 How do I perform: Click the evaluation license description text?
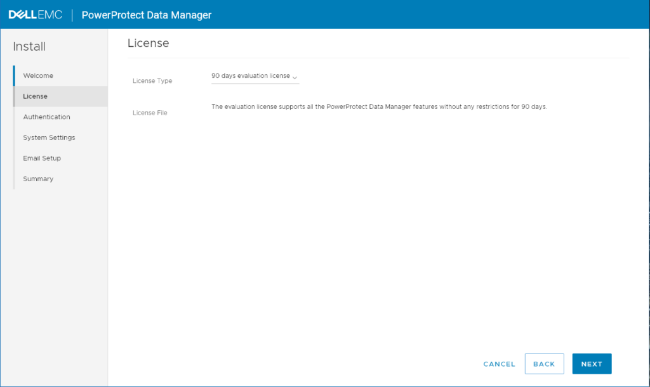(379, 106)
